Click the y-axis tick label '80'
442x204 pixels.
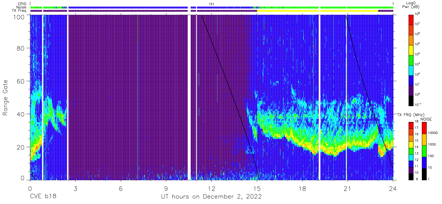coord(21,48)
